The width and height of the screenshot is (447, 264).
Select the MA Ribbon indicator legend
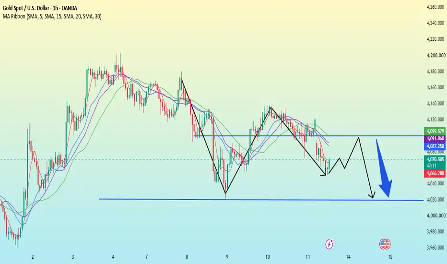coord(52,16)
